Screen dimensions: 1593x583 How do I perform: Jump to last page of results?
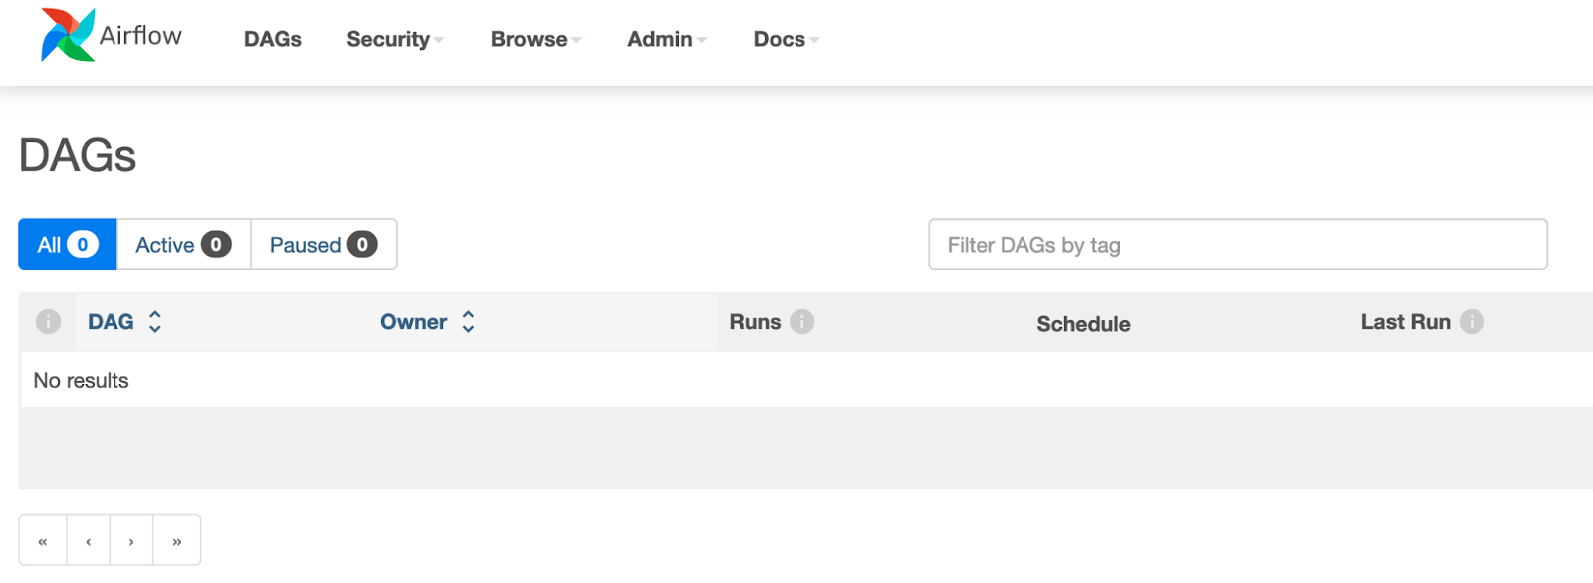[x=177, y=541]
